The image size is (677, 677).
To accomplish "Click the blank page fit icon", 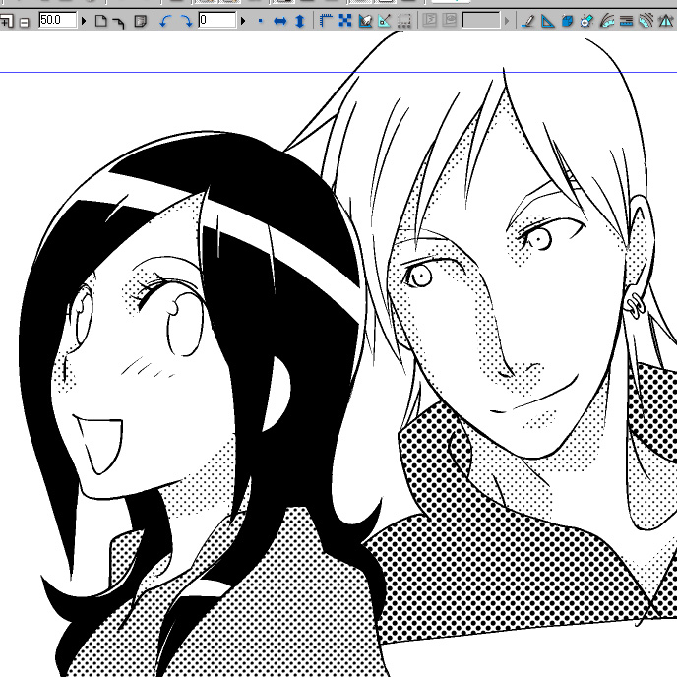I will (100, 21).
